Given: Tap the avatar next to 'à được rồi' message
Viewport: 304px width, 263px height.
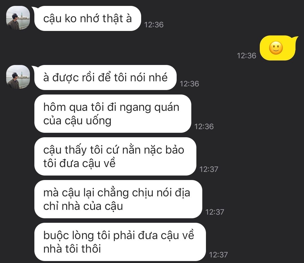Looking at the screenshot, I should point(18,77).
